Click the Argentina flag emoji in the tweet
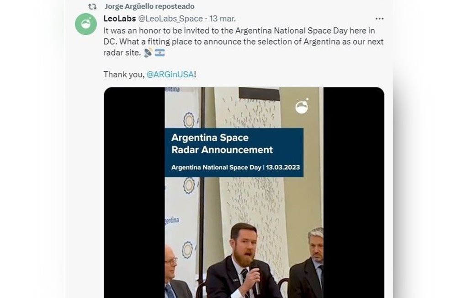The width and height of the screenshot is (457, 298). 159,53
